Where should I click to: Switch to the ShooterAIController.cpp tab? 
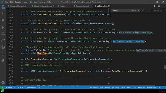point(43,6)
